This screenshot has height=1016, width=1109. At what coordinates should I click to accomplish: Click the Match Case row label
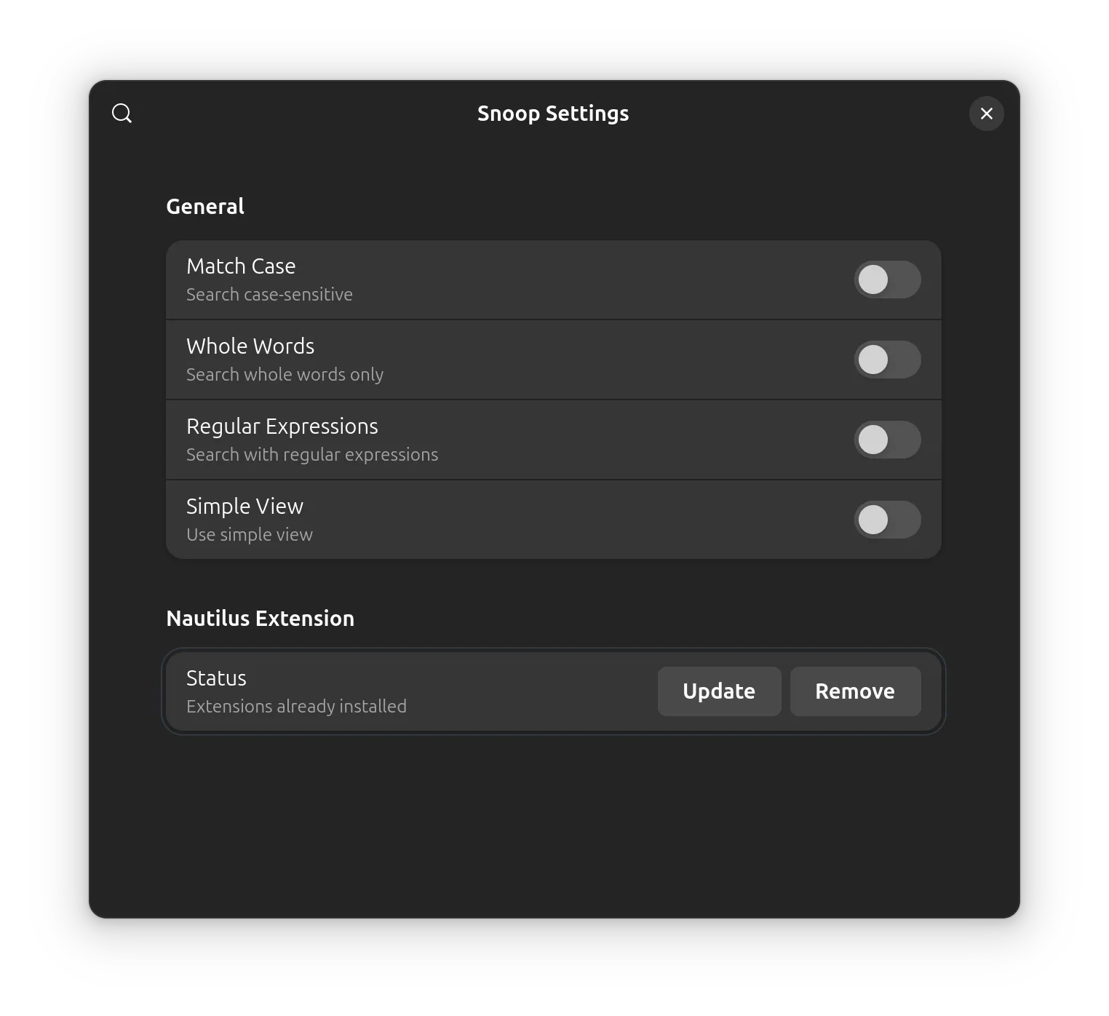click(241, 266)
